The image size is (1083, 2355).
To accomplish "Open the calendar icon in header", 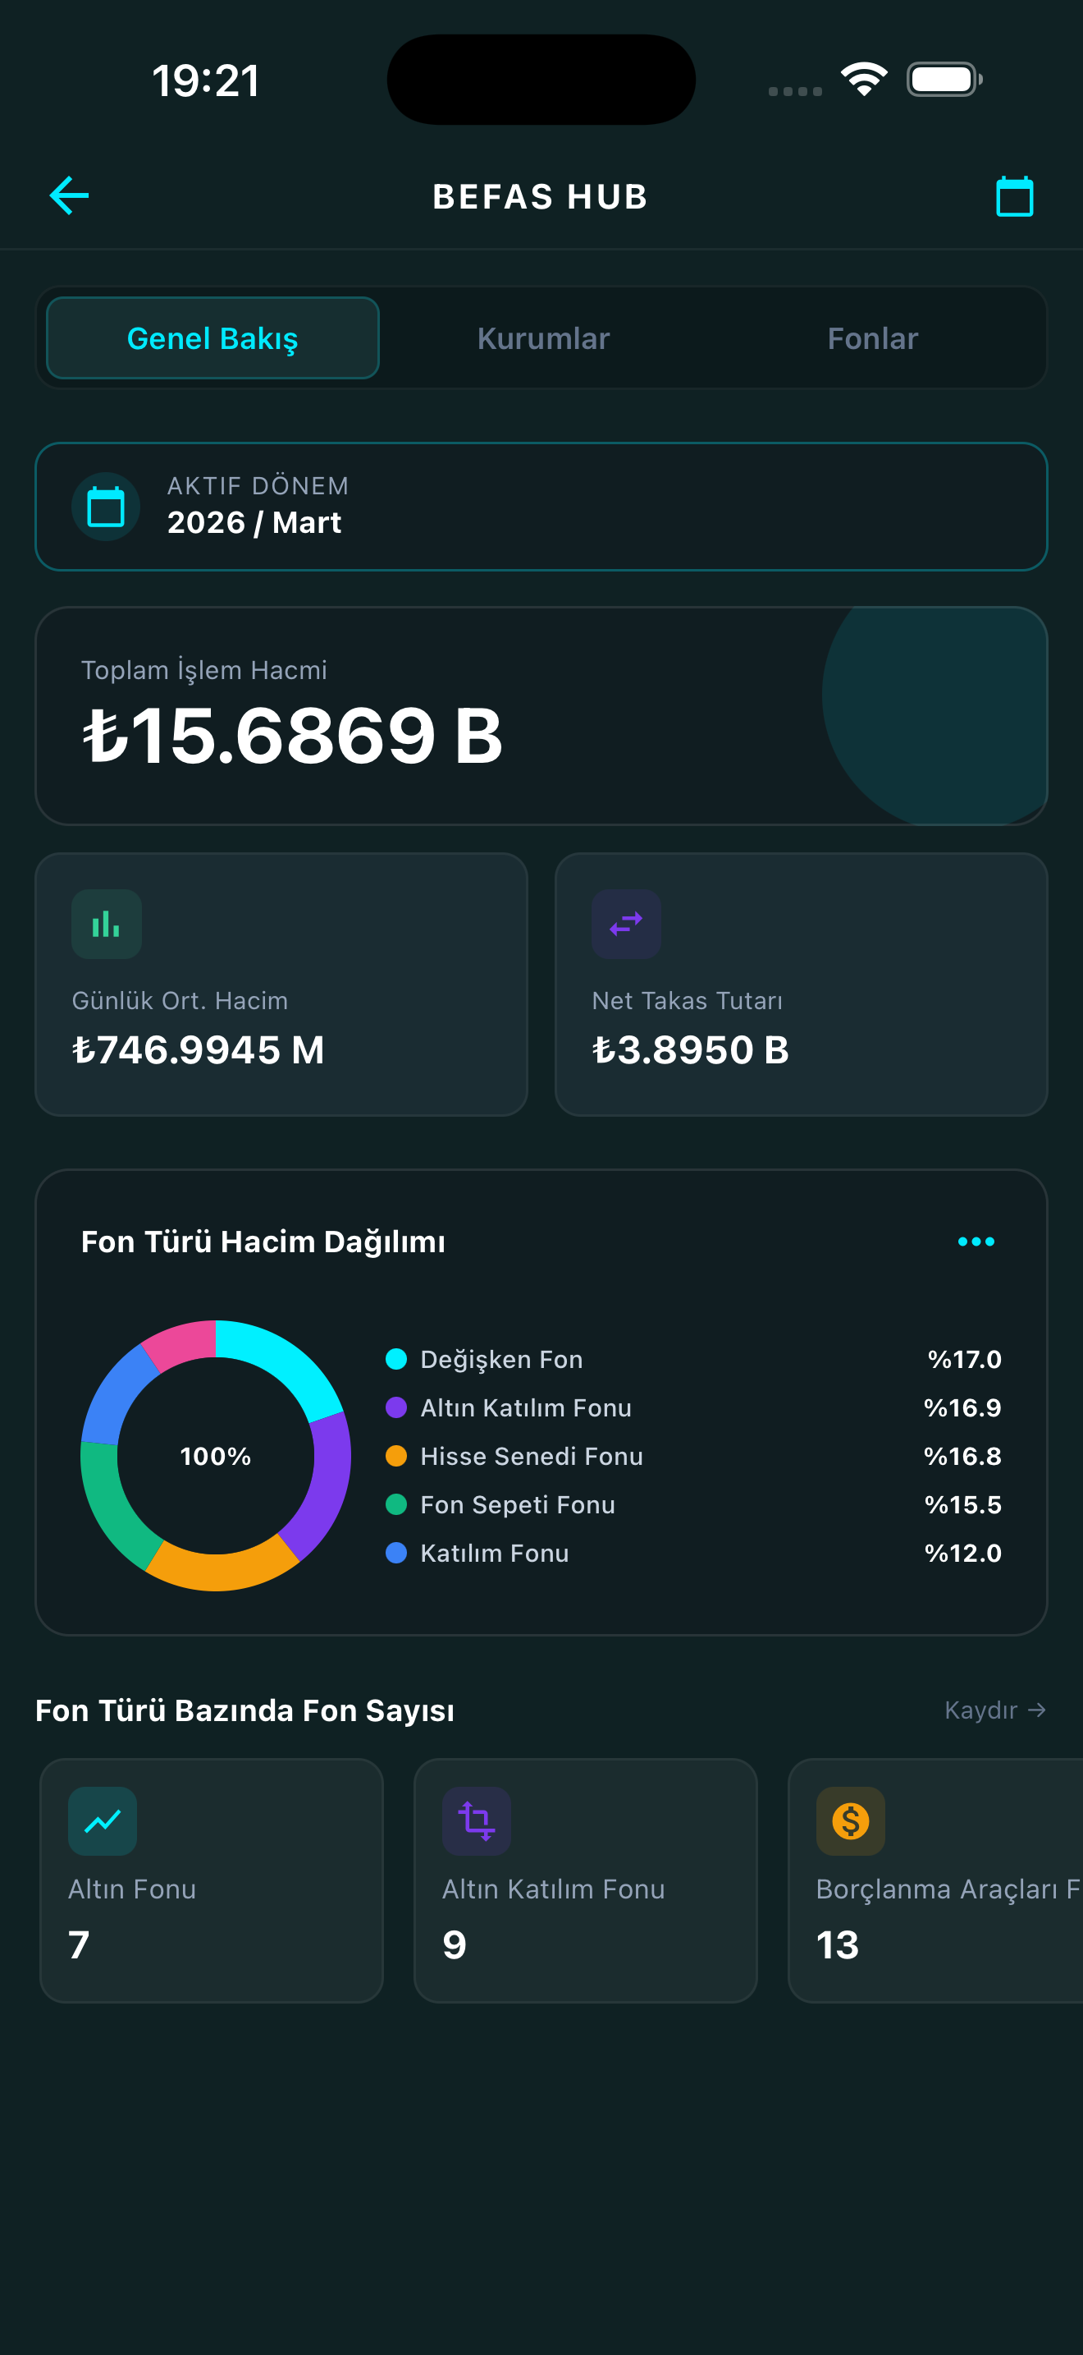I will click(x=1013, y=196).
